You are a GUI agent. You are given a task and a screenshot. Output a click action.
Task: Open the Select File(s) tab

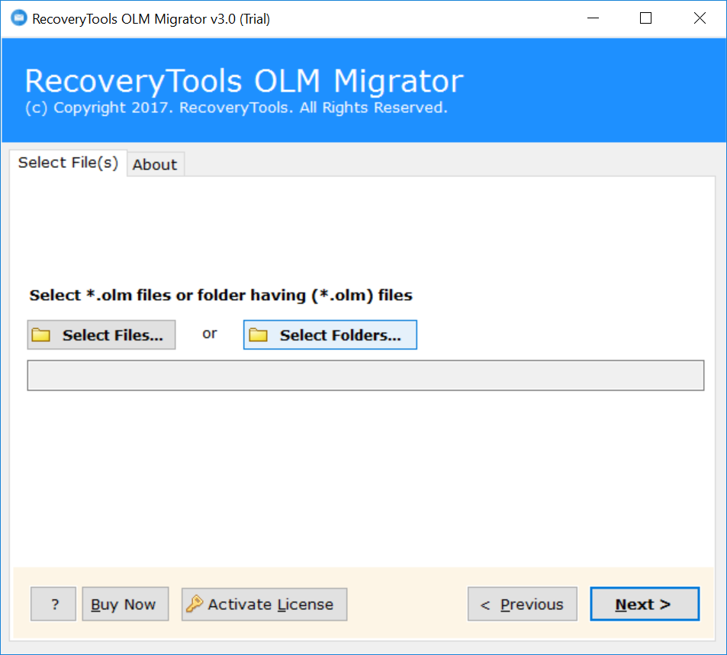[x=68, y=163]
